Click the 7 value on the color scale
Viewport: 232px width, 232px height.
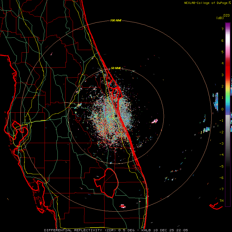[x=222, y=29]
